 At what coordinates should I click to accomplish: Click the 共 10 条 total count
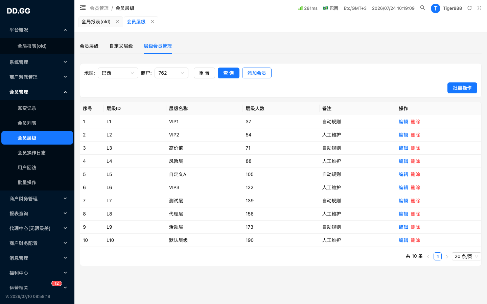[414, 256]
